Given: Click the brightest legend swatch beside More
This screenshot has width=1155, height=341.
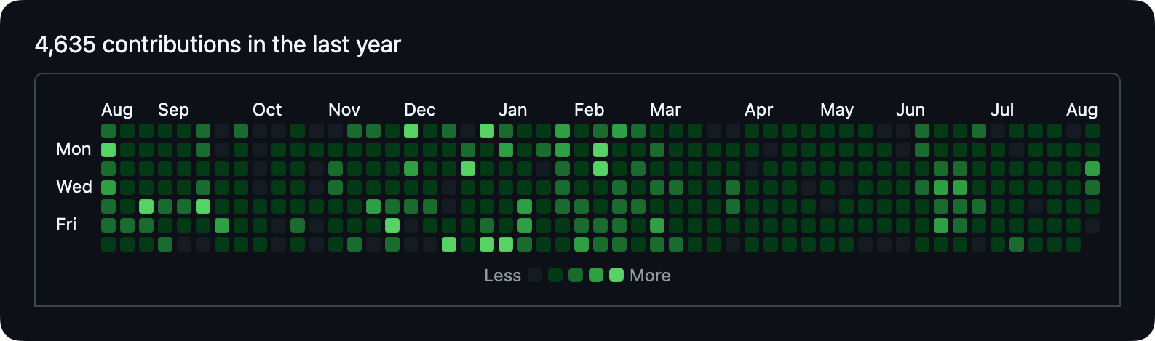Looking at the screenshot, I should 616,275.
